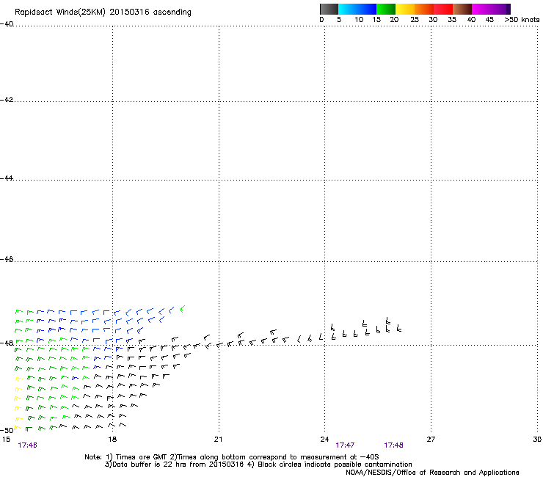
Task: Click longitude axis label '21'
Action: point(218,440)
